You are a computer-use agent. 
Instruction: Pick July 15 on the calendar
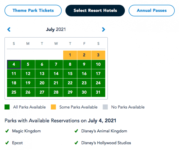pos(70,74)
